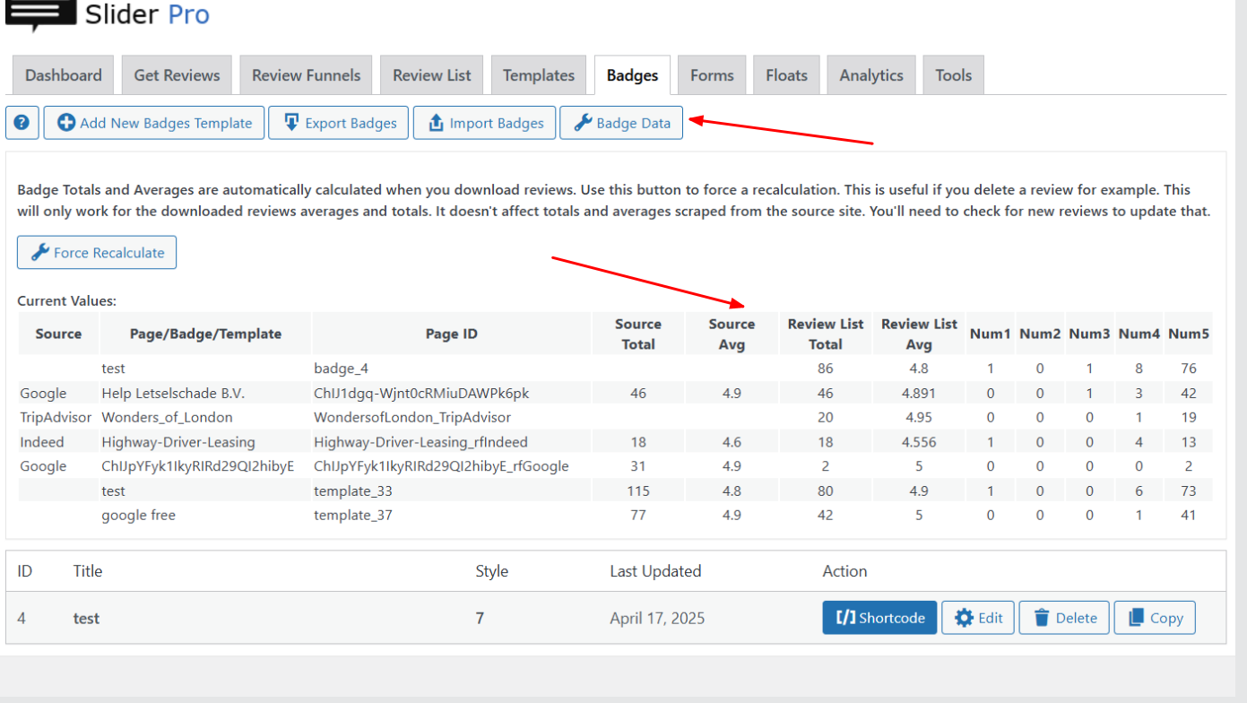Open Badge Data panel button
1247x703 pixels.
(x=621, y=123)
